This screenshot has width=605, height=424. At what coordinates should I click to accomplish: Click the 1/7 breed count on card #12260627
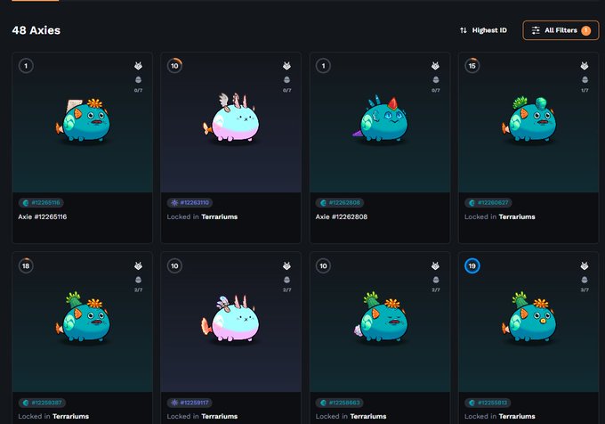point(585,90)
